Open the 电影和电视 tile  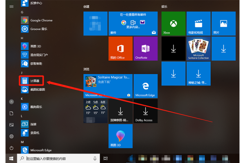click(198, 24)
